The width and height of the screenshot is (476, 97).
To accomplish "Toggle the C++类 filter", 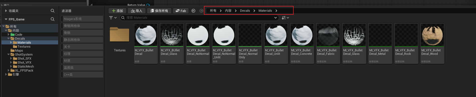I will (82, 75).
